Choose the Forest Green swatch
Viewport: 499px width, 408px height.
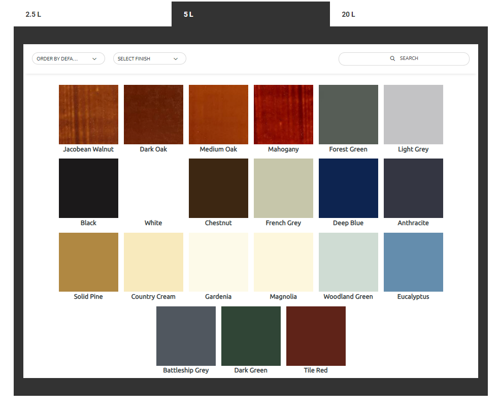click(348, 114)
